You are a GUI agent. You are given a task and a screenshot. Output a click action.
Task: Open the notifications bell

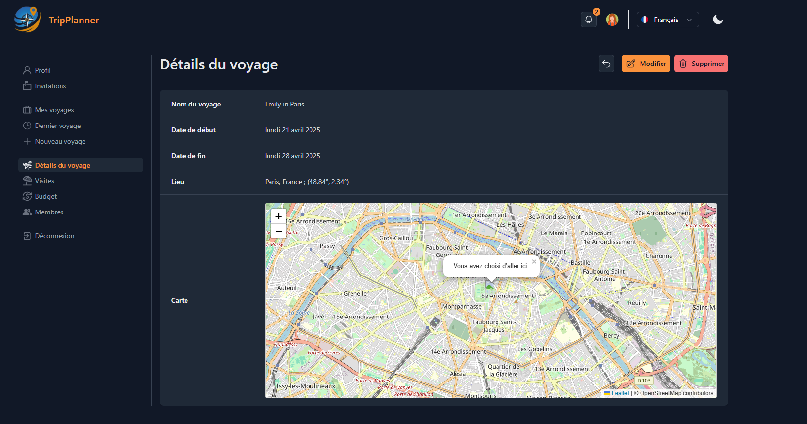pyautogui.click(x=588, y=20)
